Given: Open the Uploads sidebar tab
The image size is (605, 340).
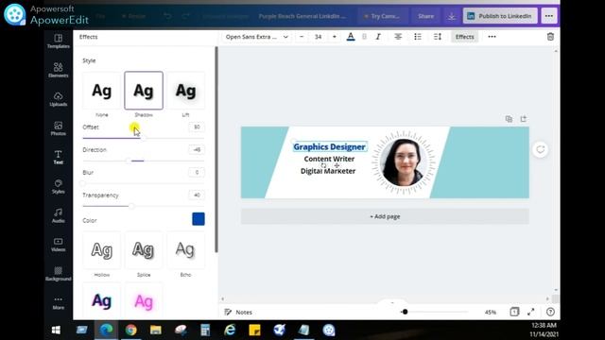Looking at the screenshot, I should (59, 99).
